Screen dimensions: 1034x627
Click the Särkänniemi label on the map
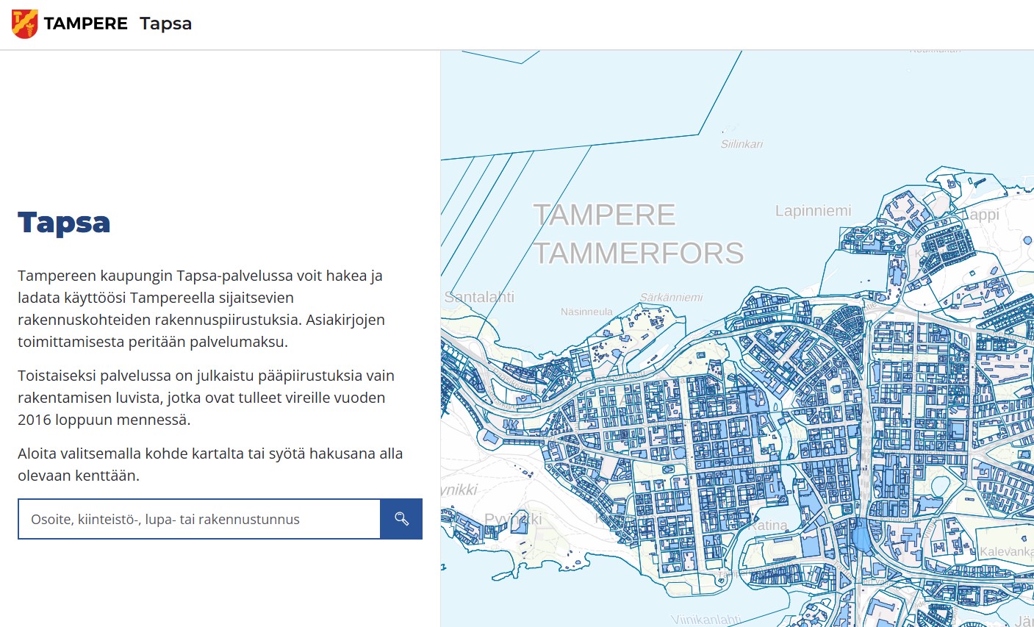(671, 297)
